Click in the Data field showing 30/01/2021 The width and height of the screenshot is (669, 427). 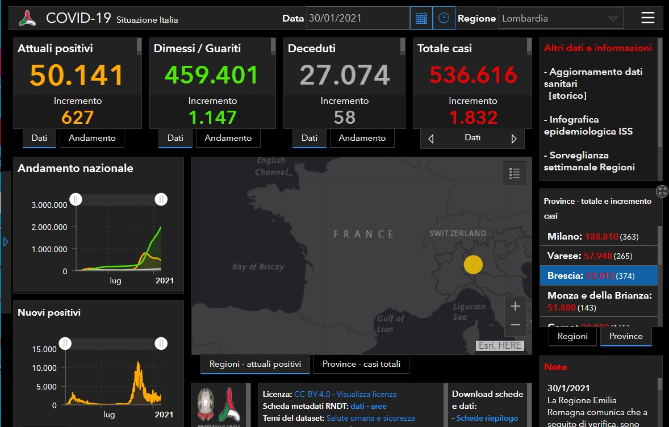point(358,18)
